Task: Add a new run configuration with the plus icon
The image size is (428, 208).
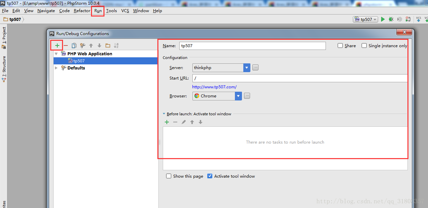Action: [x=57, y=46]
